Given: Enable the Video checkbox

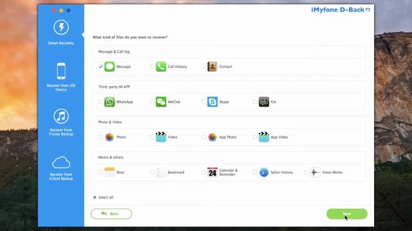Looking at the screenshot, I should click(x=152, y=137).
